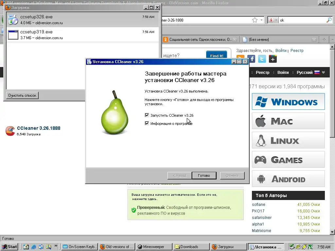
Task: Click the taskbar clock showing 7:58 AM
Action: click(324, 247)
